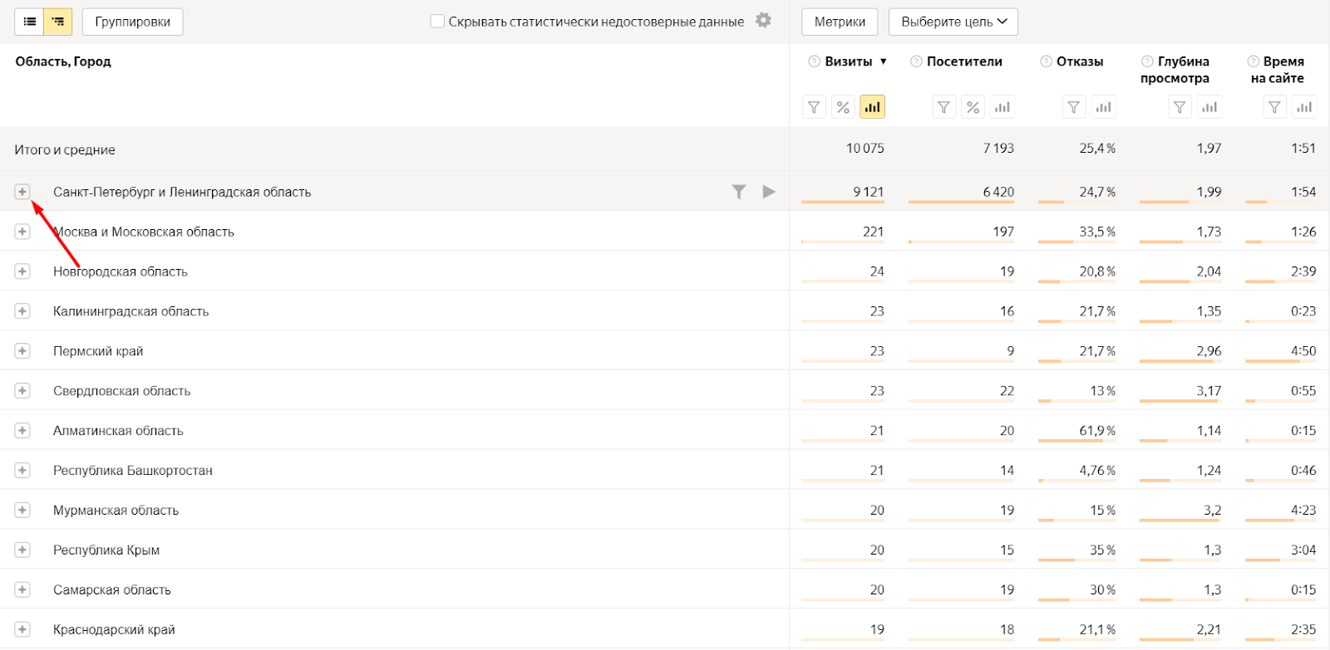Click the Время на сайте help icon
Viewport: 1330px width, 650px height.
tap(1254, 61)
